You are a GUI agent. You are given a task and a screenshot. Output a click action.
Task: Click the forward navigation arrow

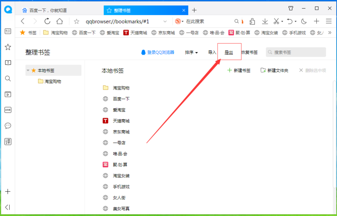(x=35, y=21)
